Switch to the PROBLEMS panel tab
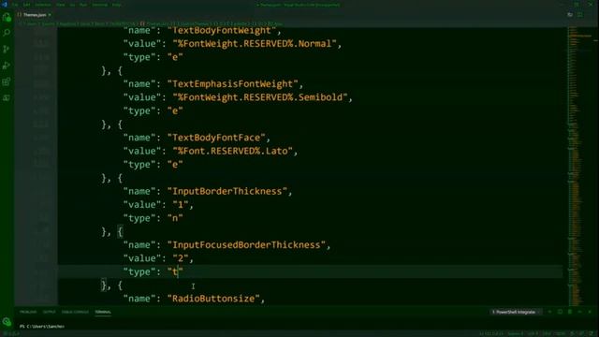The height and width of the screenshot is (337, 599). pos(28,312)
